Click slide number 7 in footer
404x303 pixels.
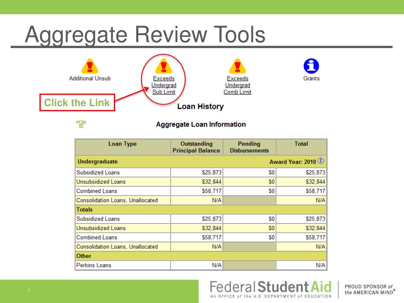(x=29, y=291)
